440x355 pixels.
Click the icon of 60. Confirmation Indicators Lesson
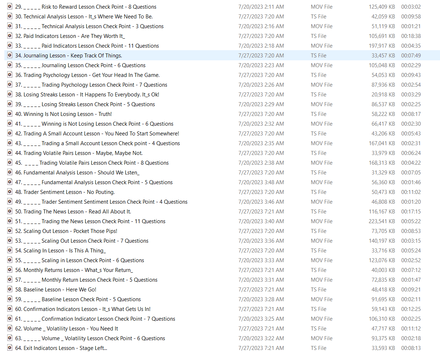(x=10, y=309)
